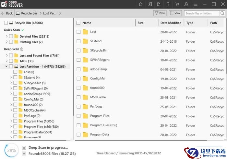Check the Deleted Files (22515) checkbox
Image resolution: width=227 pixels, height=159 pixels.
[11, 36]
